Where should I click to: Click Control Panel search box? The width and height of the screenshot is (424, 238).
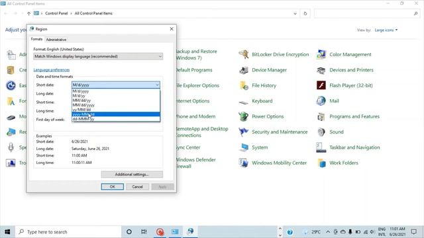point(367,13)
